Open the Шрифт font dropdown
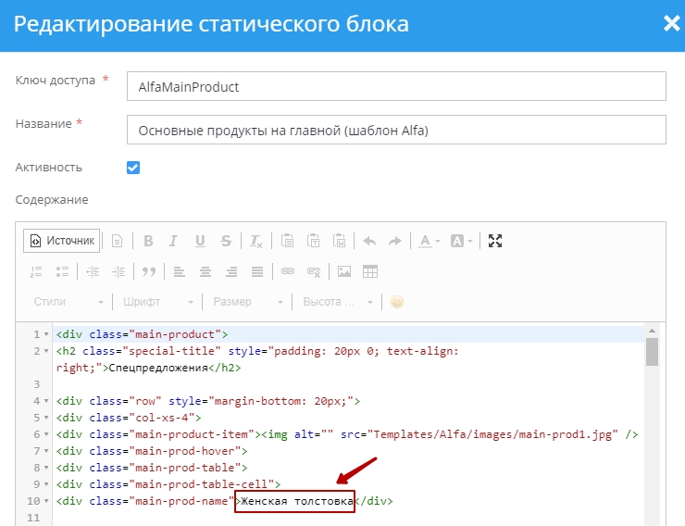This screenshot has width=685, height=526. [x=156, y=302]
